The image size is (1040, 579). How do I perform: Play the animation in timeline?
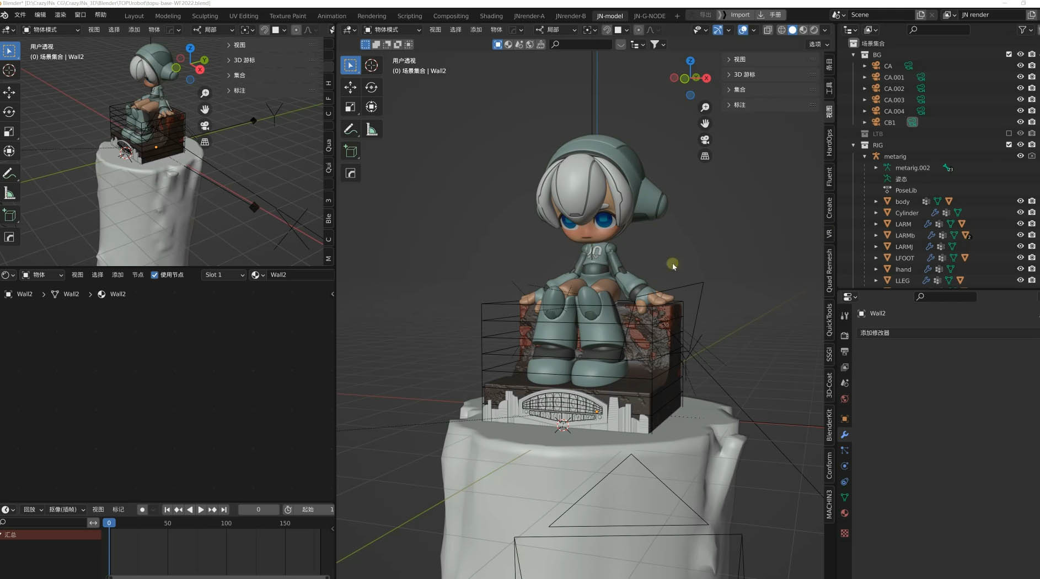point(201,510)
